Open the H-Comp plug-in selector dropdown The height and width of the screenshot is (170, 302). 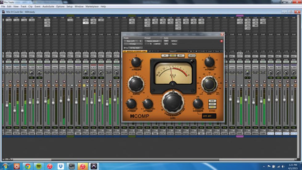point(133,44)
